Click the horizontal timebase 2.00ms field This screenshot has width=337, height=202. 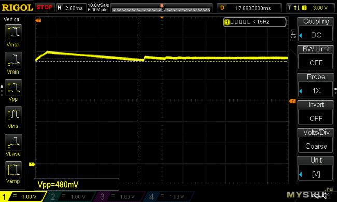tap(71, 8)
